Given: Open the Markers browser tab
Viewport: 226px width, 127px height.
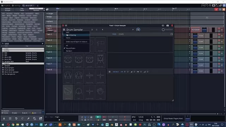Looking at the screenshot, I should [x=36, y=10].
